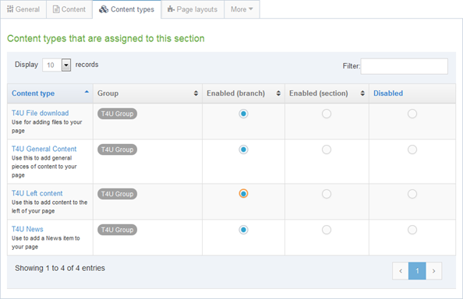Sort by Content type column header
Viewport: 463px width, 299px height.
tap(50, 93)
